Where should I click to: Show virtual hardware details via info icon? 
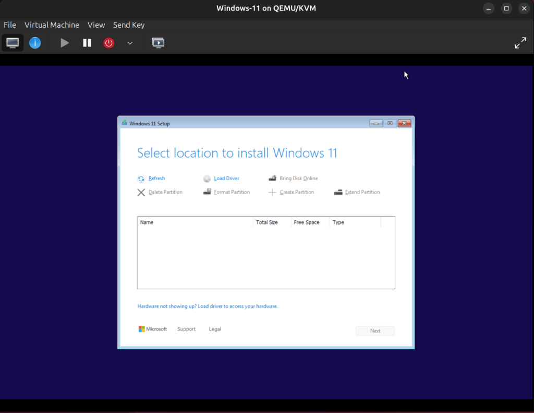[35, 42]
